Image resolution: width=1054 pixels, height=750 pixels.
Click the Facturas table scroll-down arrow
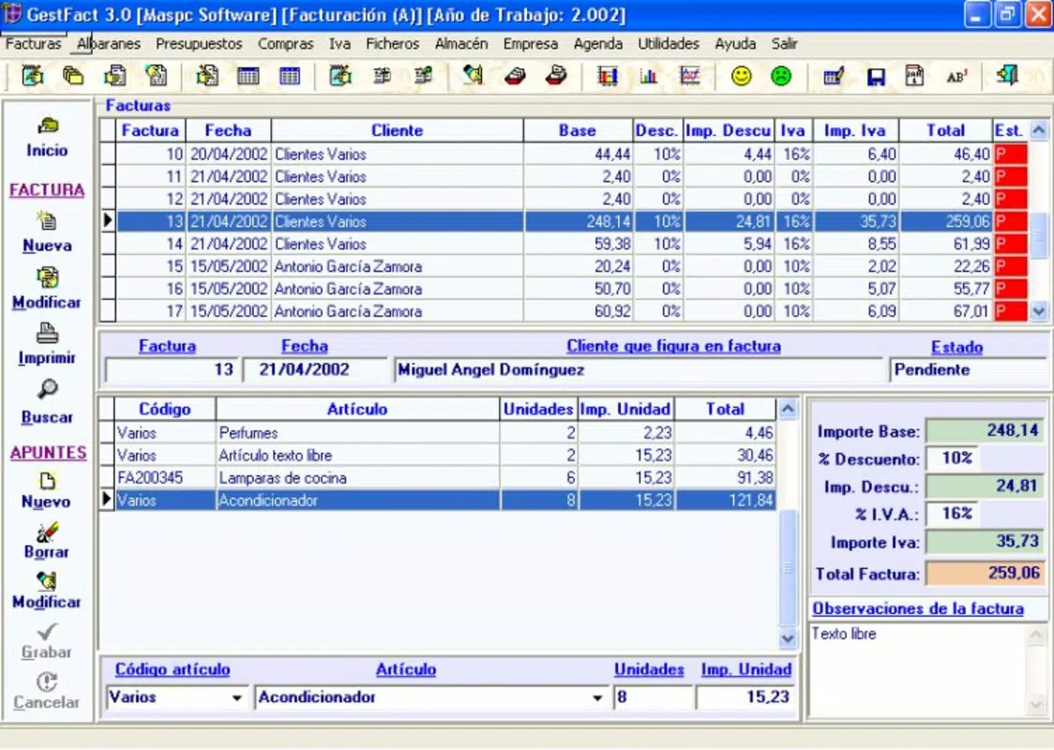point(1039,311)
